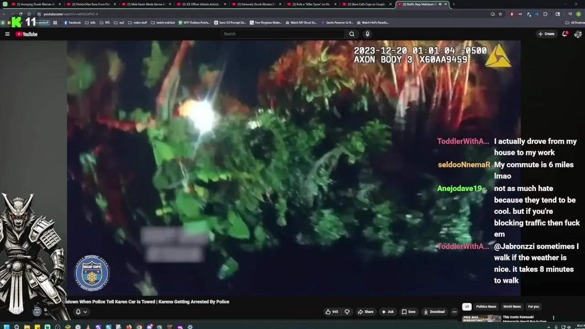
Task: Bookmark this page with the star icon
Action: [x=500, y=14]
